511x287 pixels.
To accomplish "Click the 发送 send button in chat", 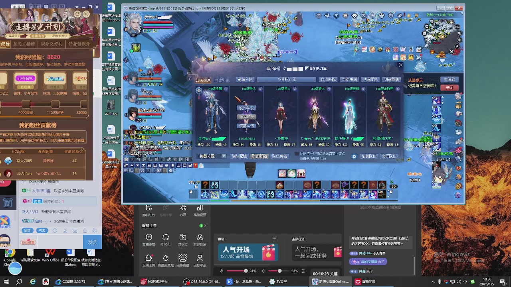I will click(x=92, y=242).
